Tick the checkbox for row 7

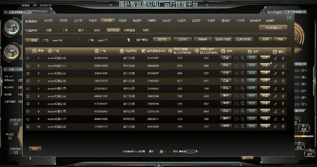point(28,104)
